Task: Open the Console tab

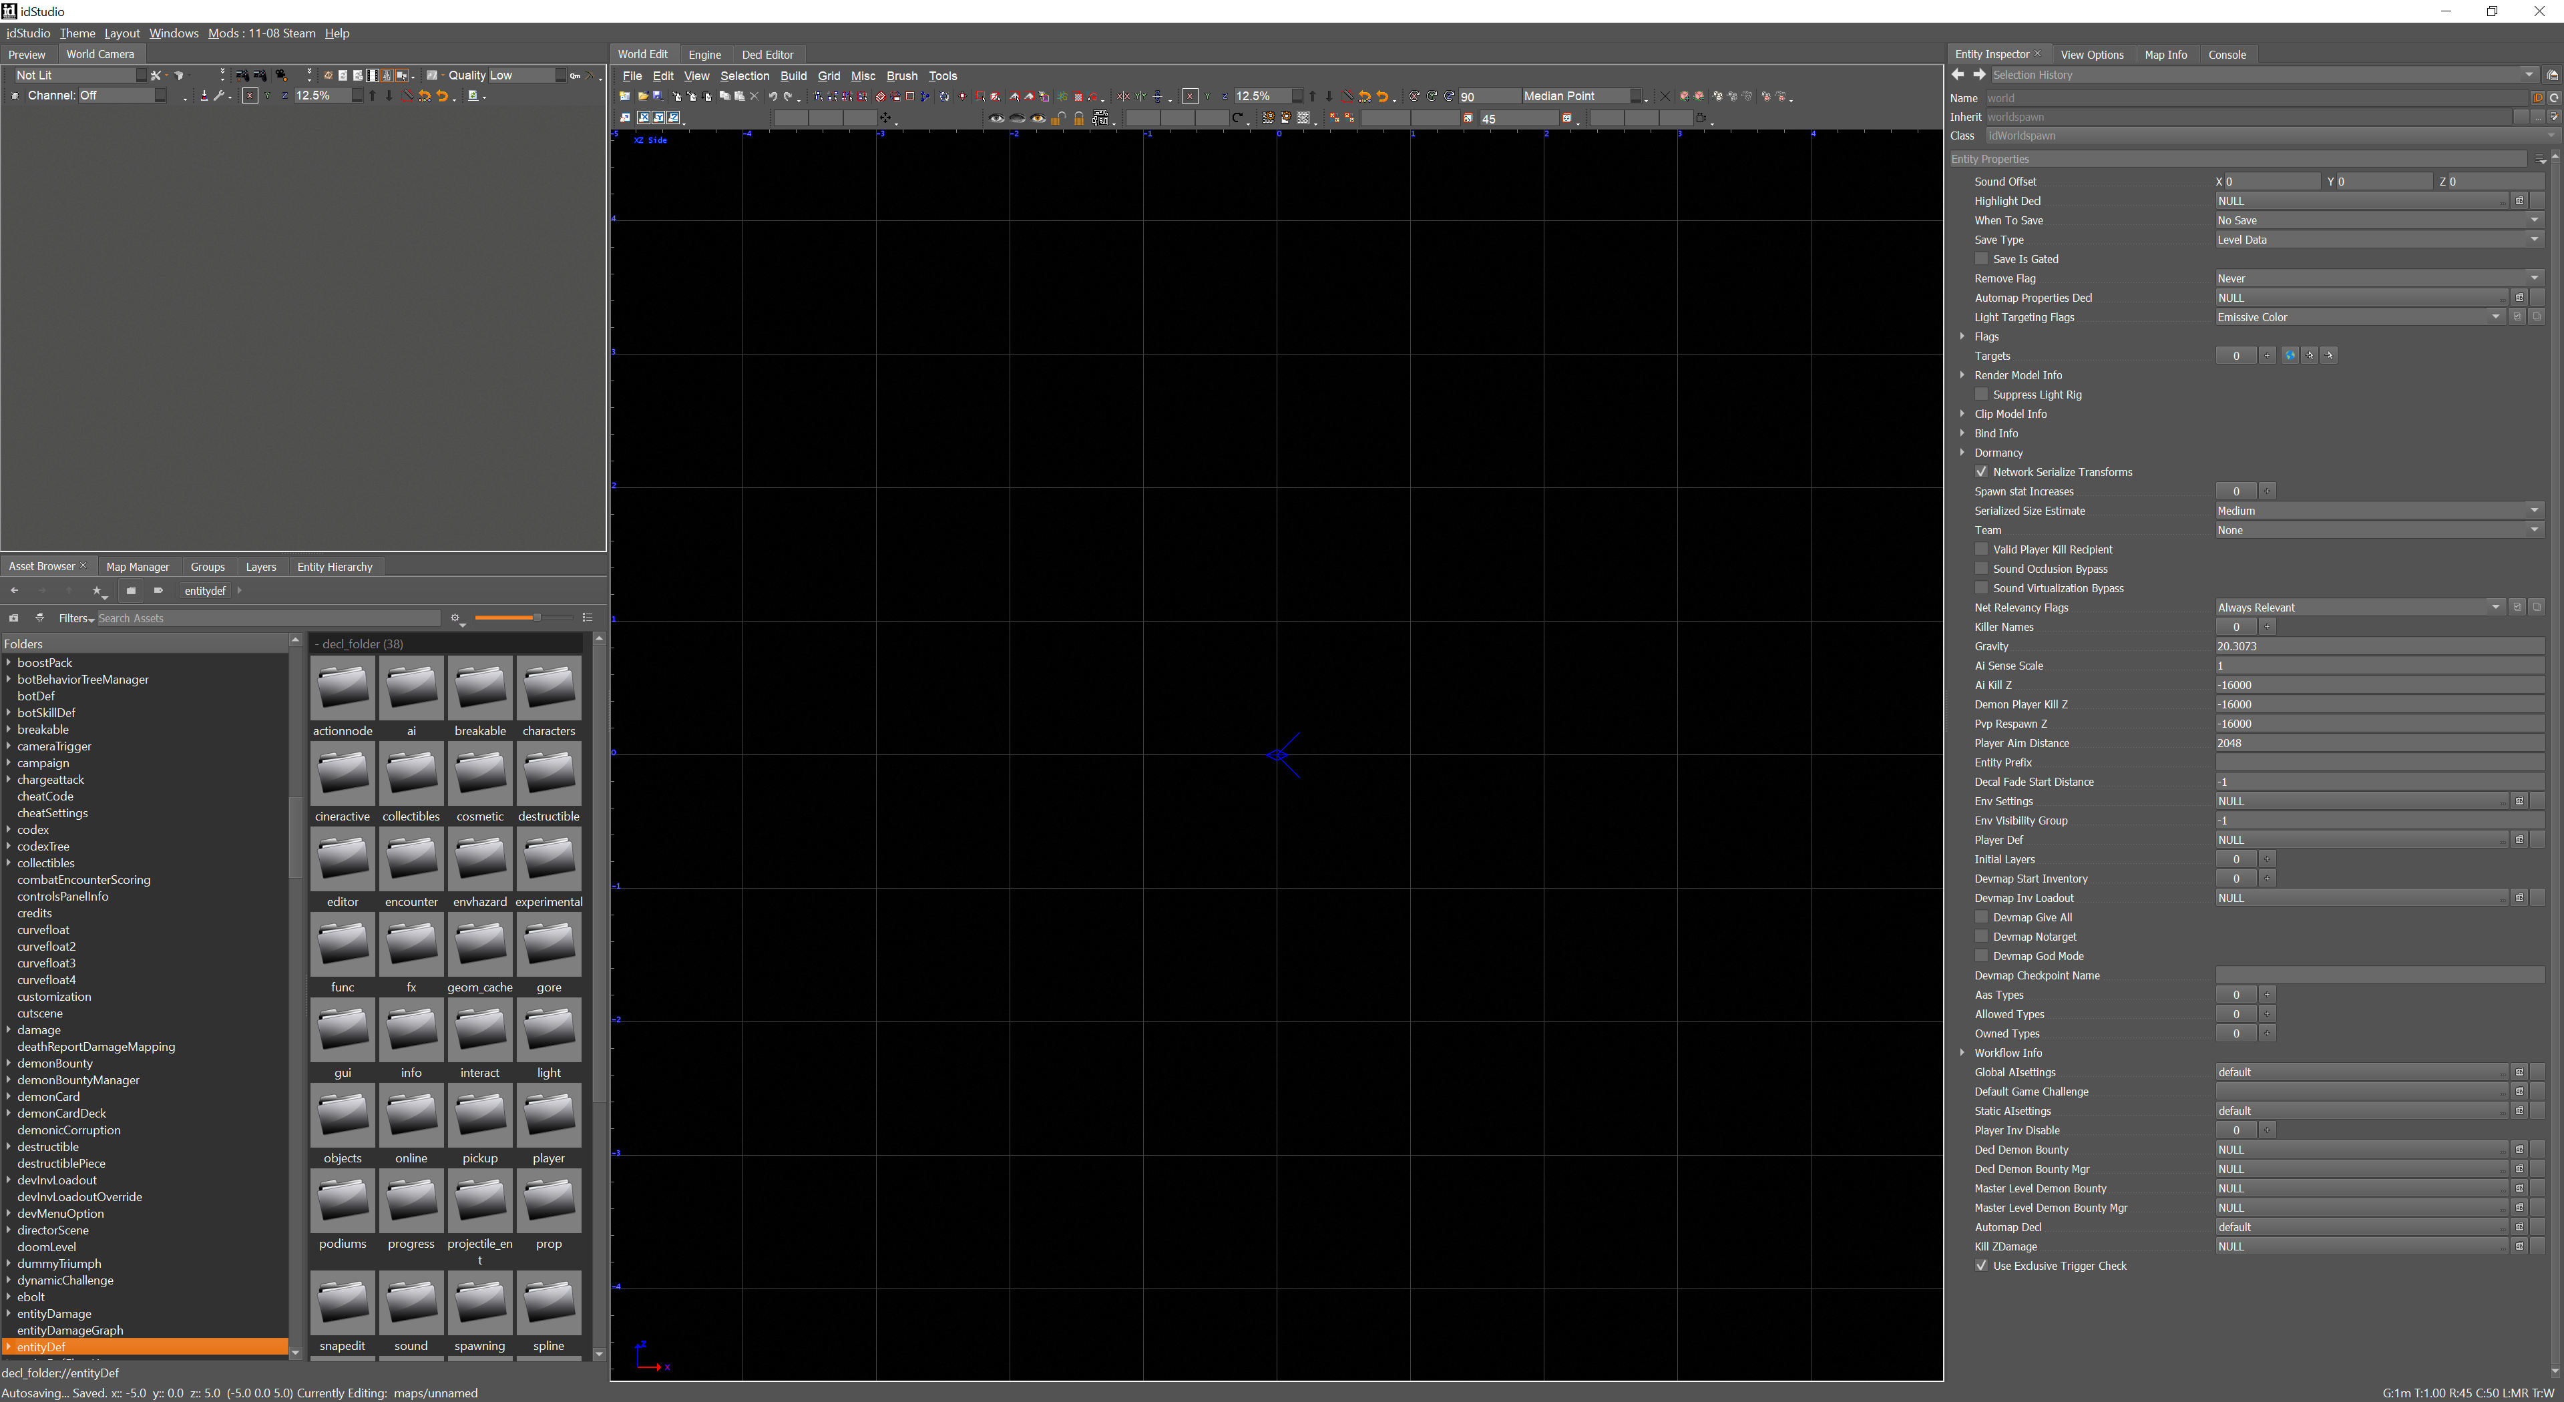Action: 2227,55
